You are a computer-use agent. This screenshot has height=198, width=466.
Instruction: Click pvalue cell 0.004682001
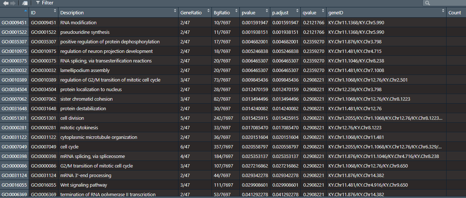coord(255,42)
